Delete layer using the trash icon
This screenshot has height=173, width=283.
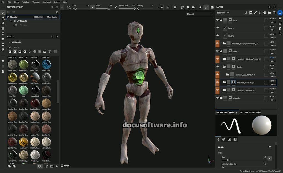click(x=274, y=13)
